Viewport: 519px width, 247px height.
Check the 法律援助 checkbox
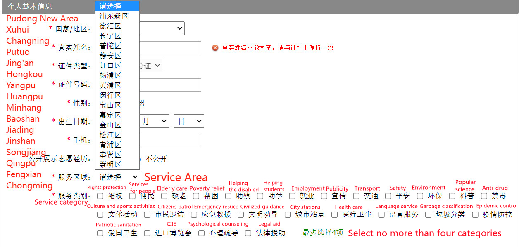tap(248, 233)
